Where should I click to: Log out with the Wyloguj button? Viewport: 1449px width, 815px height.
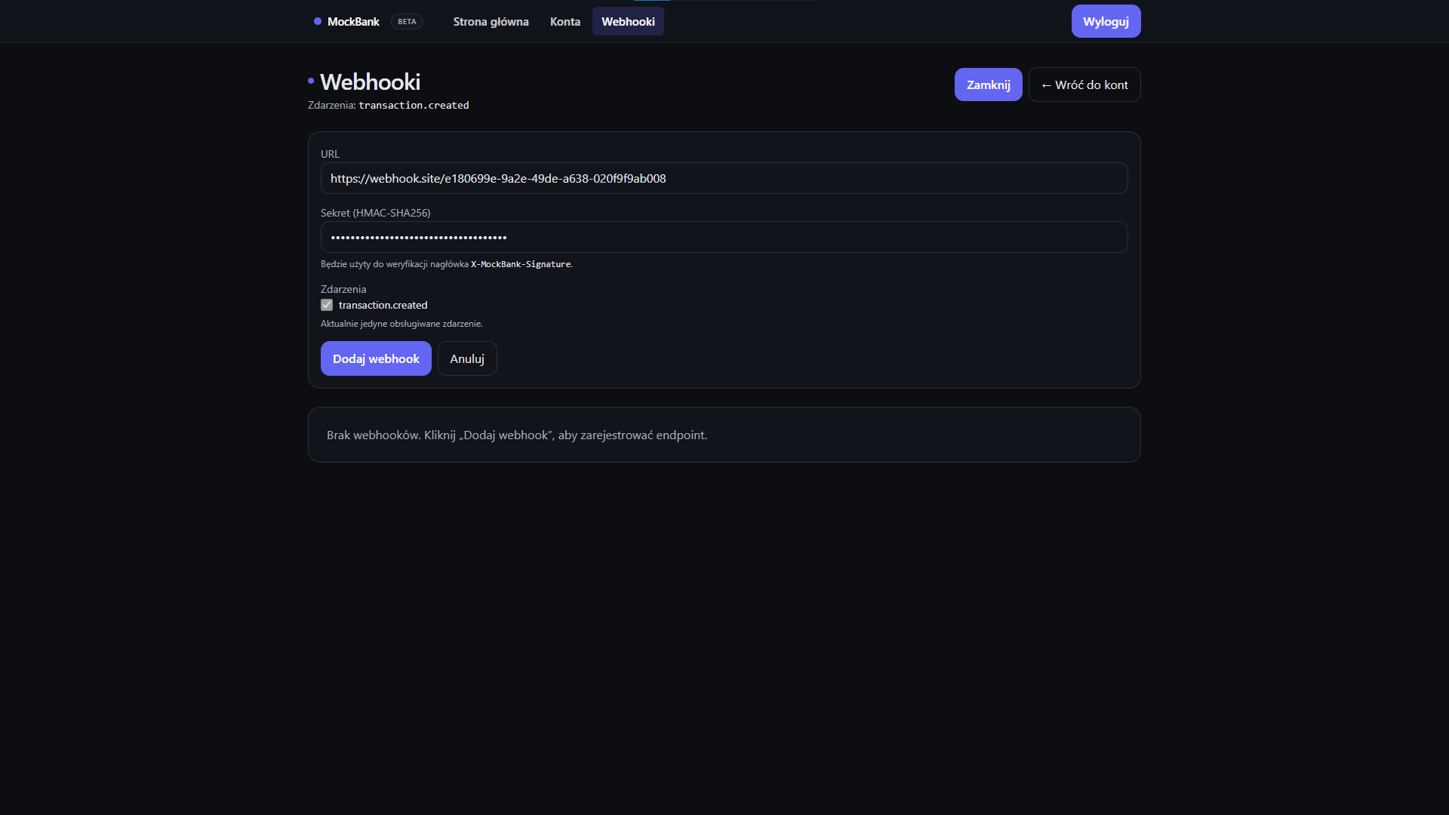[1106, 21]
